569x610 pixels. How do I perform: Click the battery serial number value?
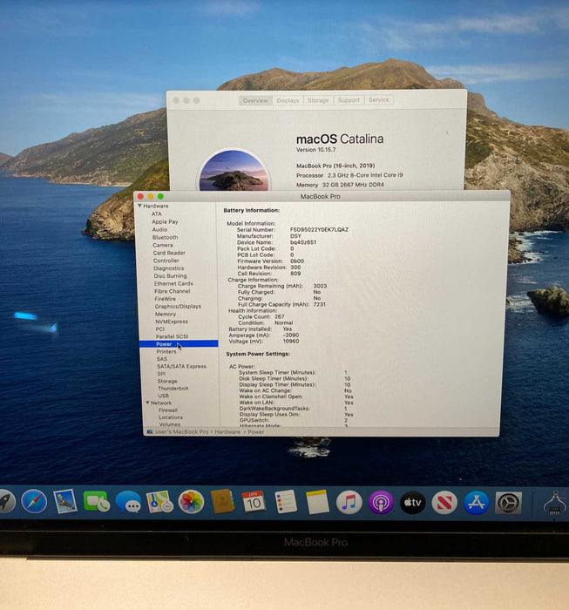tap(319, 230)
